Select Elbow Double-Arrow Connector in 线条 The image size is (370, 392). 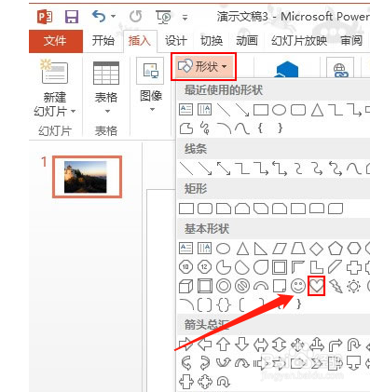tap(280, 168)
